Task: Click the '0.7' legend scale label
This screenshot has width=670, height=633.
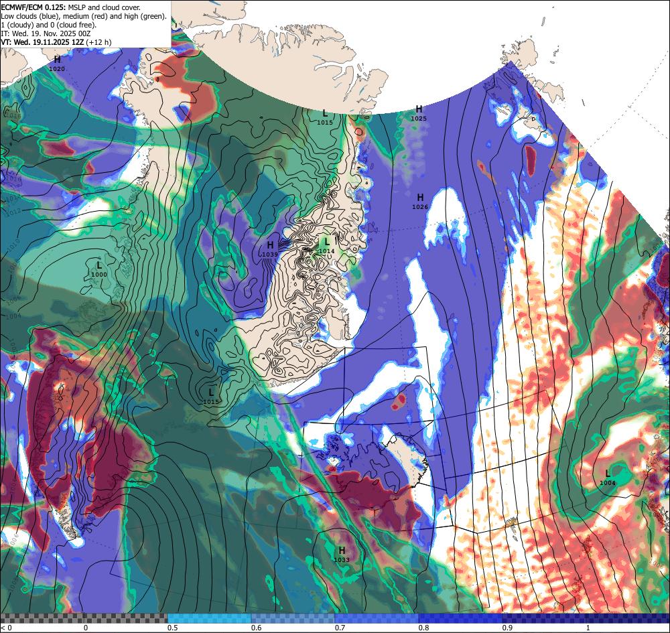Action: click(x=340, y=628)
